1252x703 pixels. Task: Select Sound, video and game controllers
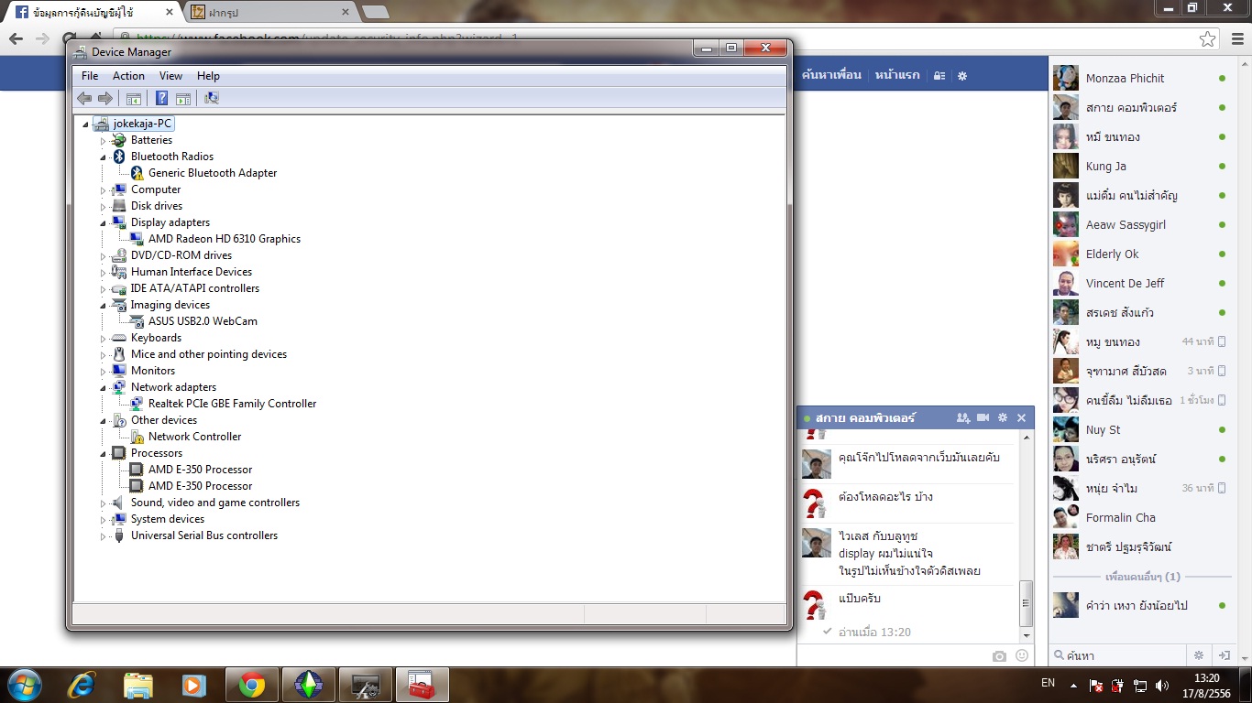click(x=215, y=503)
